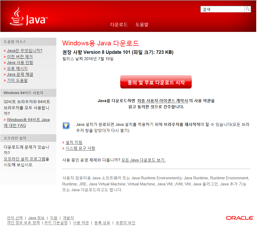Viewport: 257px width, 231px height.
Task: Open the 기타 도움말 link
Action: [x=17, y=80]
